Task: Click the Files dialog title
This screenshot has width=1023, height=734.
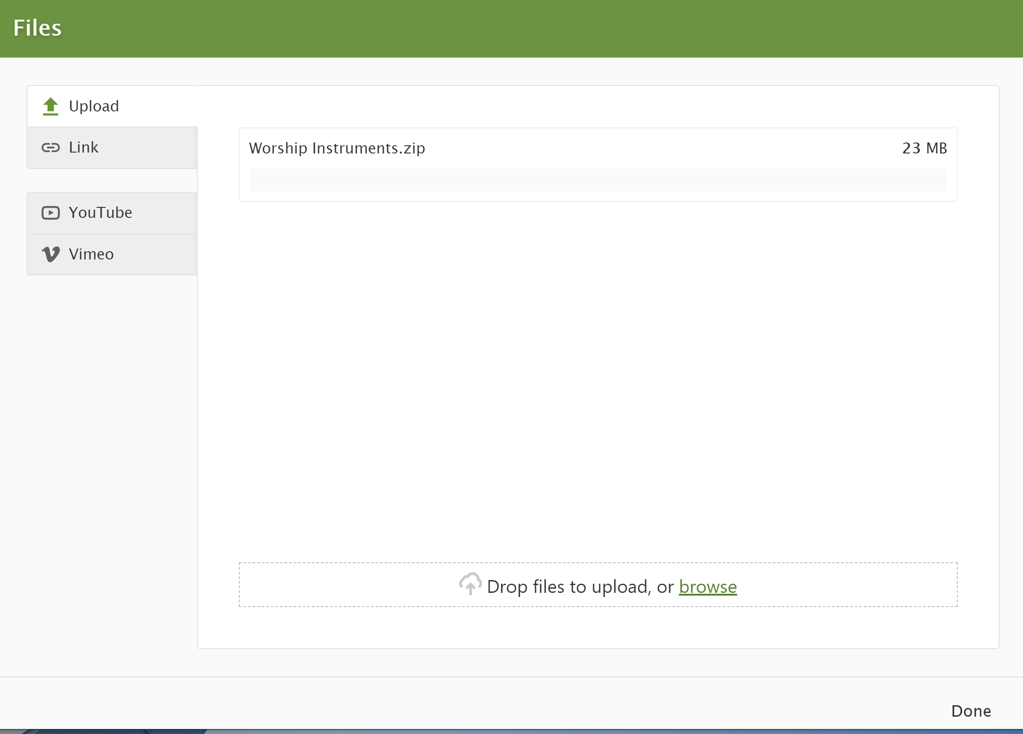Action: coord(37,28)
